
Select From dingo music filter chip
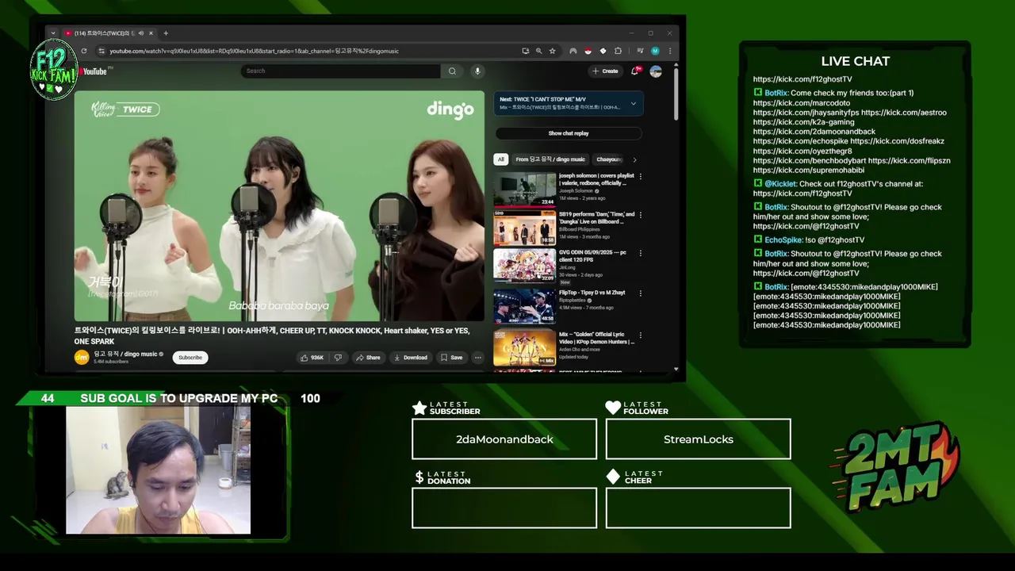point(550,159)
